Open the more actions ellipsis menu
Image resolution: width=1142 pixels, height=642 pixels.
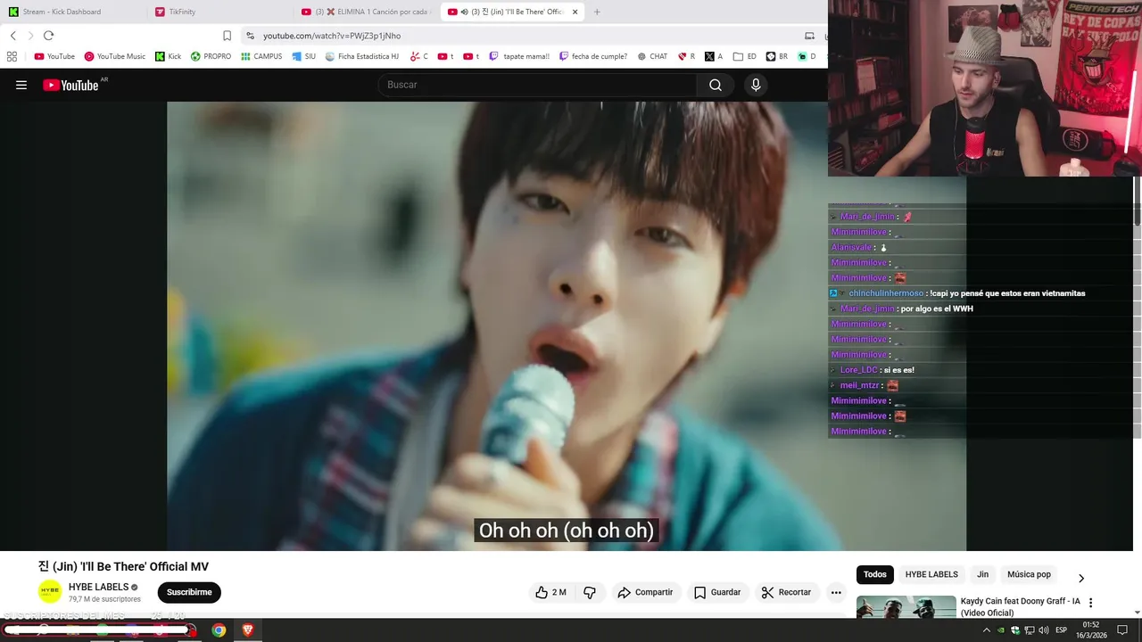point(836,592)
